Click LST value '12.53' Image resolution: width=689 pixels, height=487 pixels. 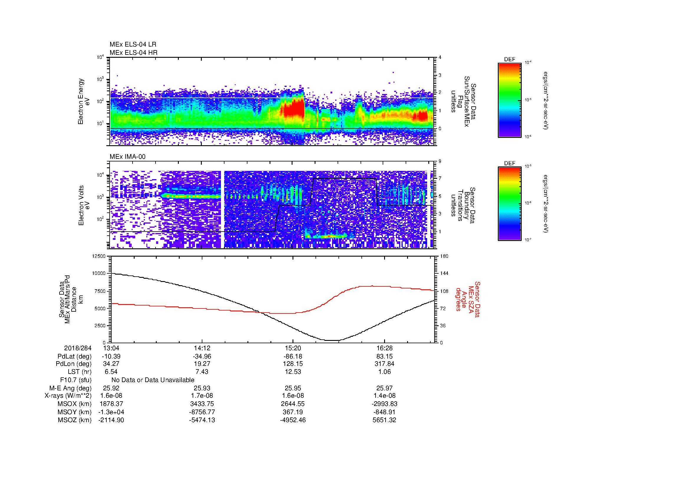coord(293,372)
